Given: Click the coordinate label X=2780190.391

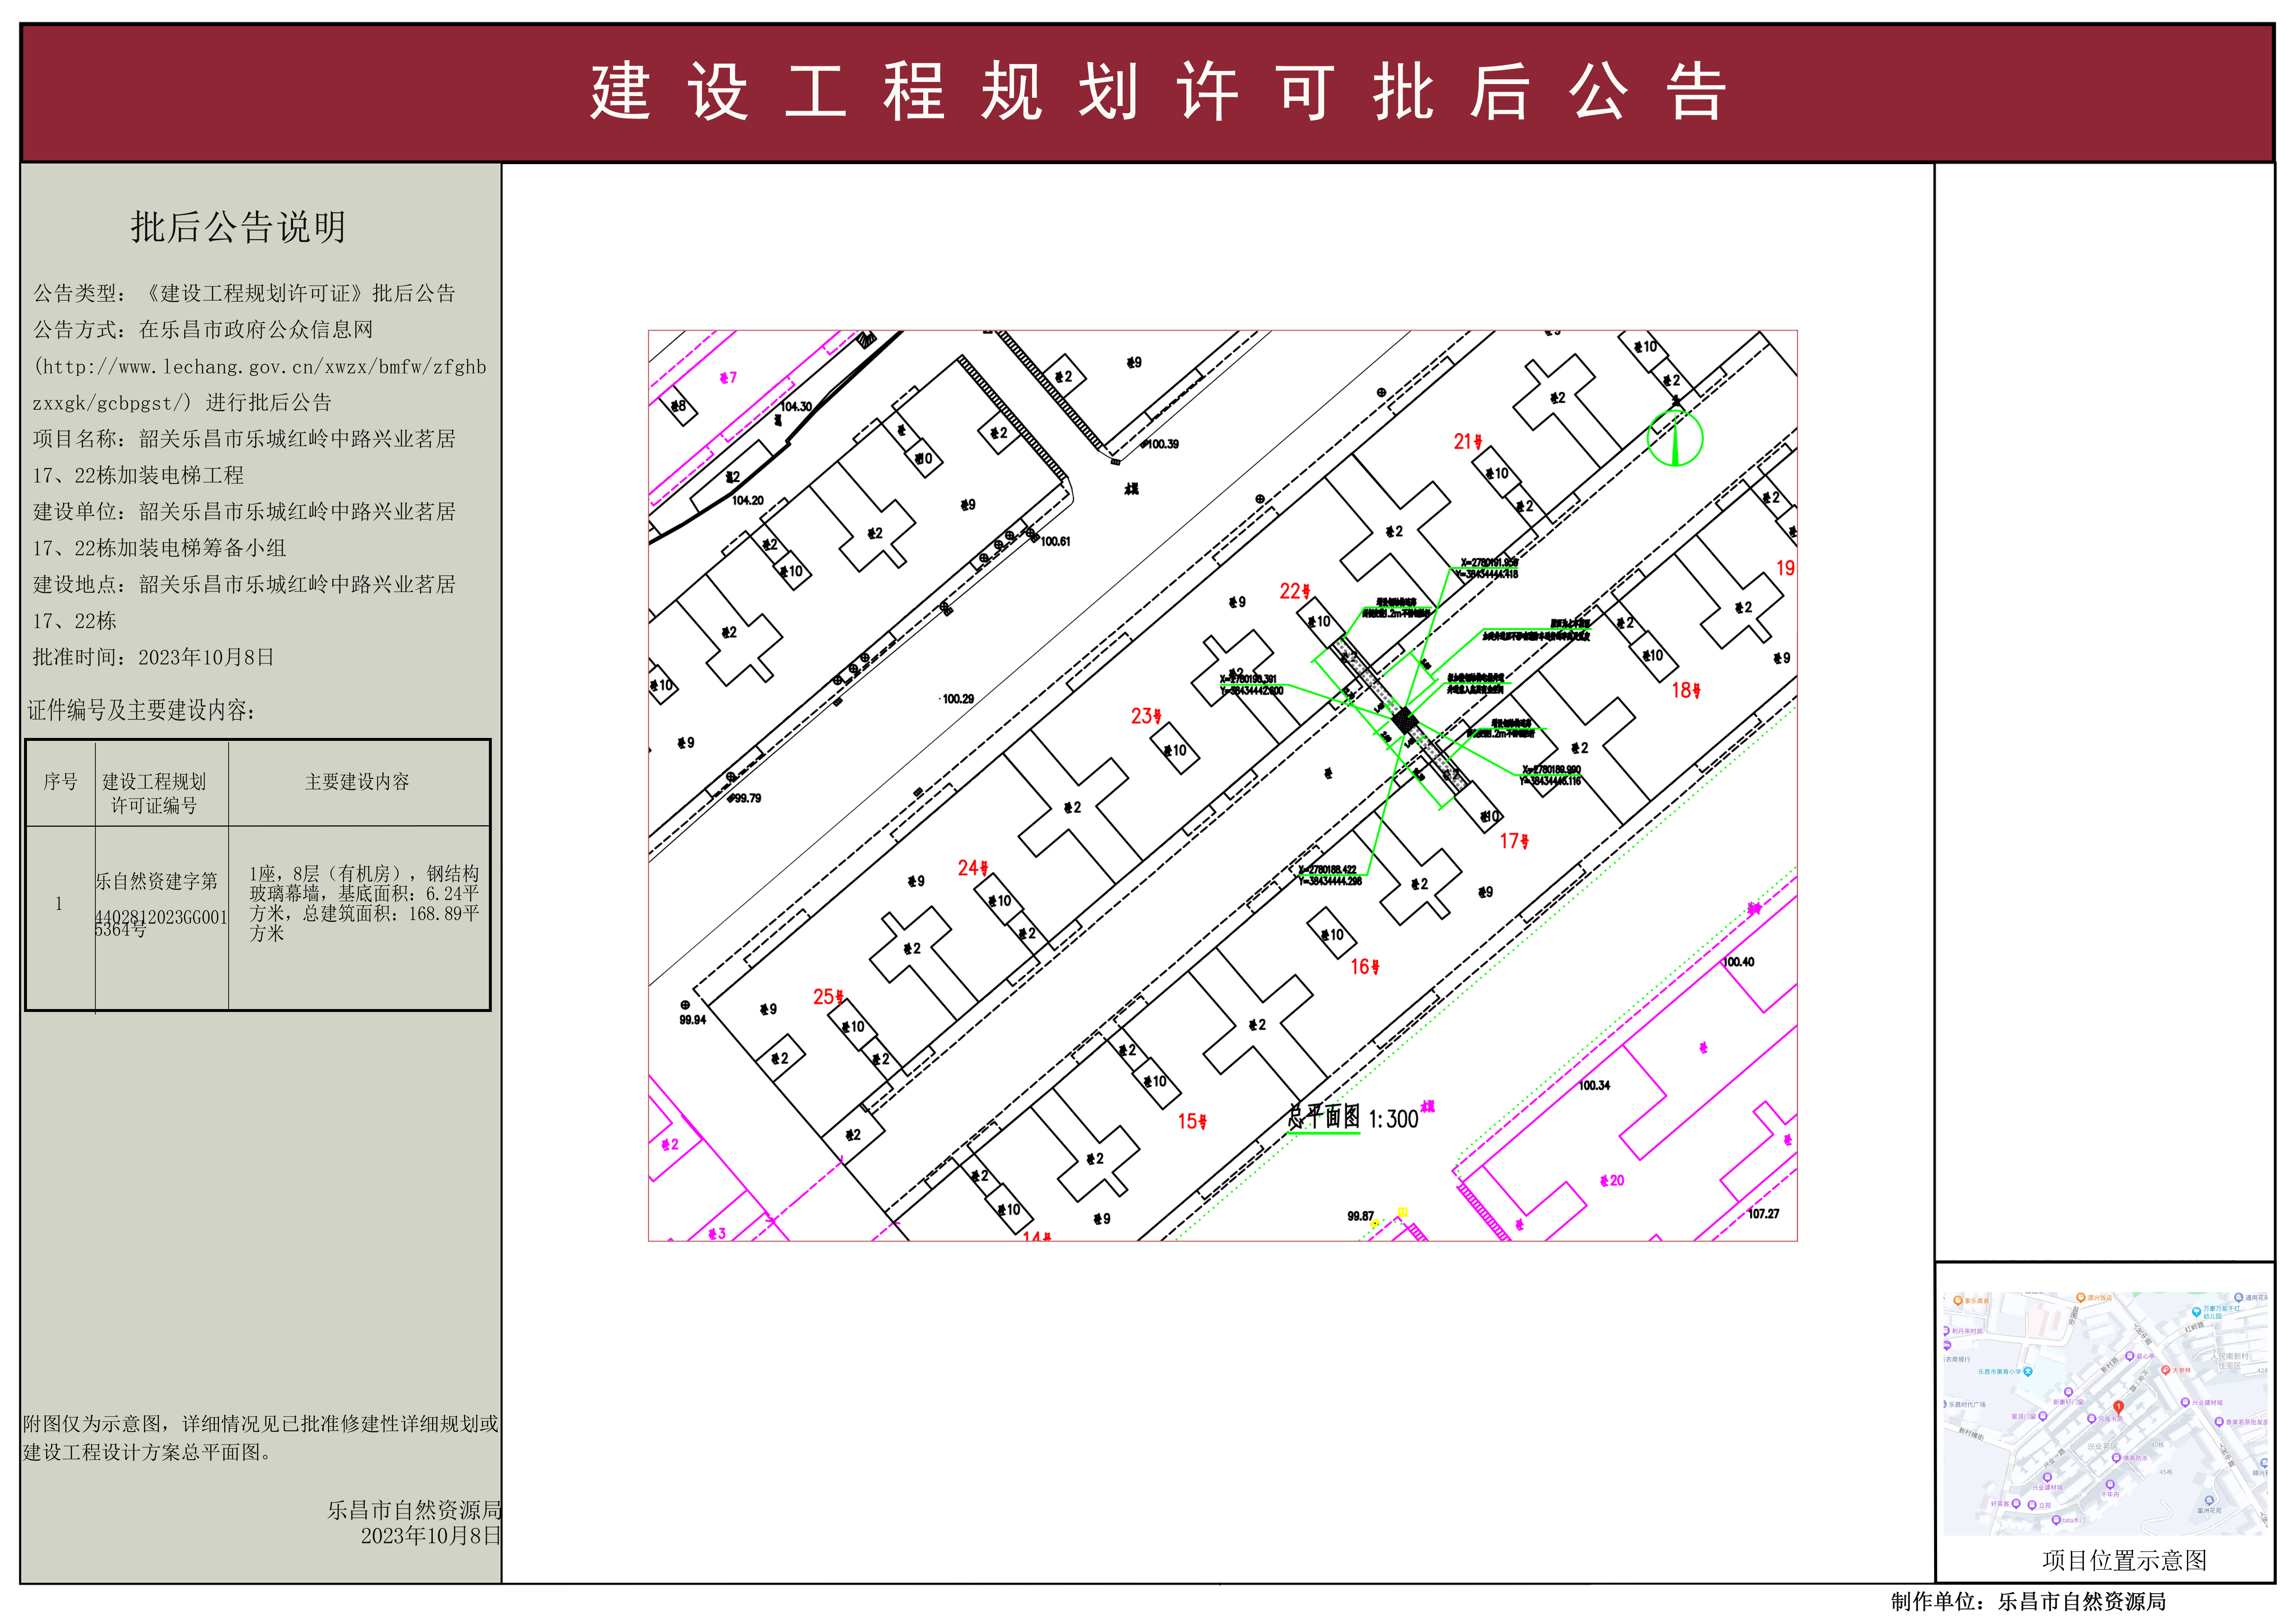Looking at the screenshot, I should pos(1249,679).
